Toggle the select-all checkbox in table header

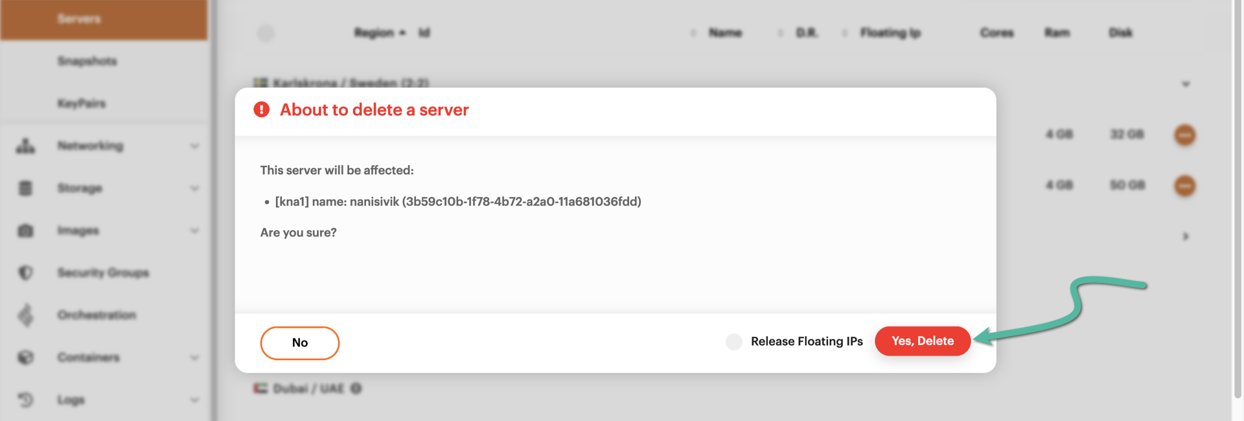pos(266,33)
